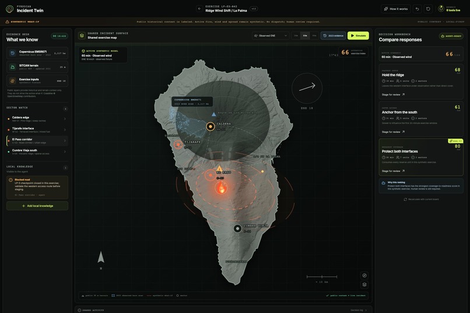Click the blue Roque de los Muchachos triangle
Image resolution: width=470 pixels, height=313 pixels.
[x=214, y=114]
